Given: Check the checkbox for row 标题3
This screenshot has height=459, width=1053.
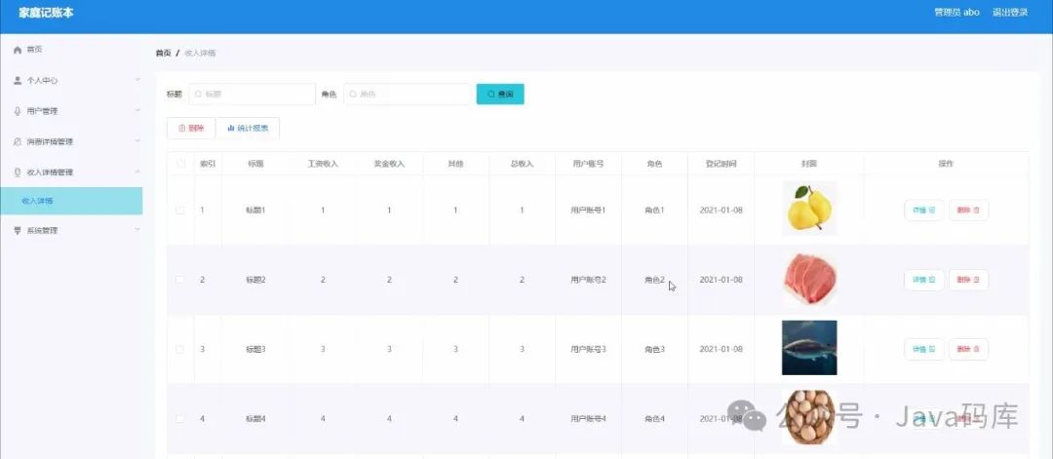Looking at the screenshot, I should (180, 349).
